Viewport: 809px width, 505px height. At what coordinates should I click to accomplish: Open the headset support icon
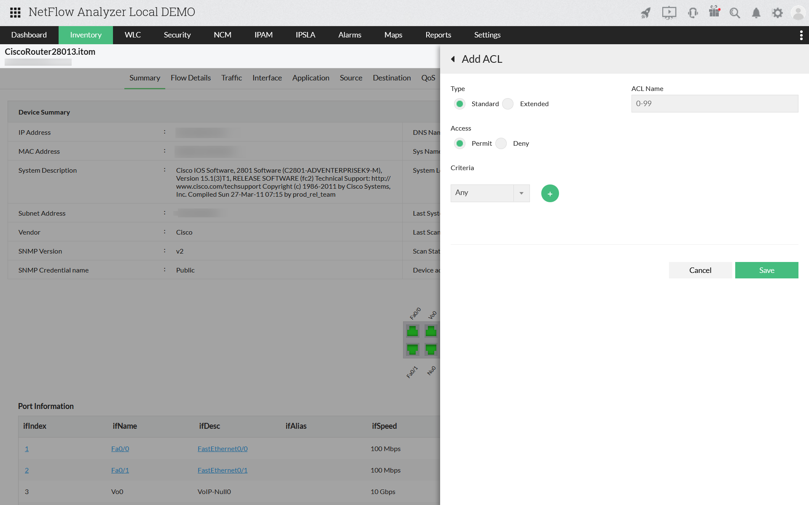coord(693,13)
